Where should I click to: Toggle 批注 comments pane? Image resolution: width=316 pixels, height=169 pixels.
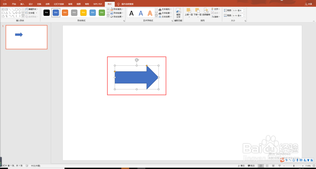pyautogui.click(x=251, y=166)
